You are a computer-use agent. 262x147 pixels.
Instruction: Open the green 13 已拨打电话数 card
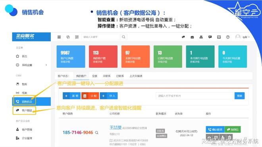pyautogui.click(x=168, y=57)
